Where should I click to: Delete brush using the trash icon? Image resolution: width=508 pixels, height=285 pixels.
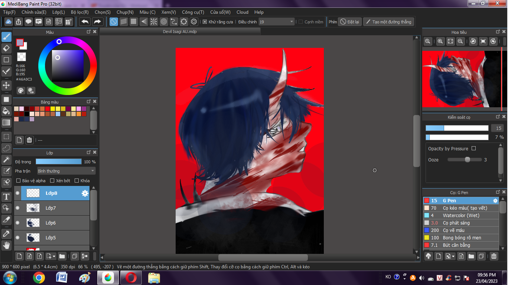[x=494, y=256]
